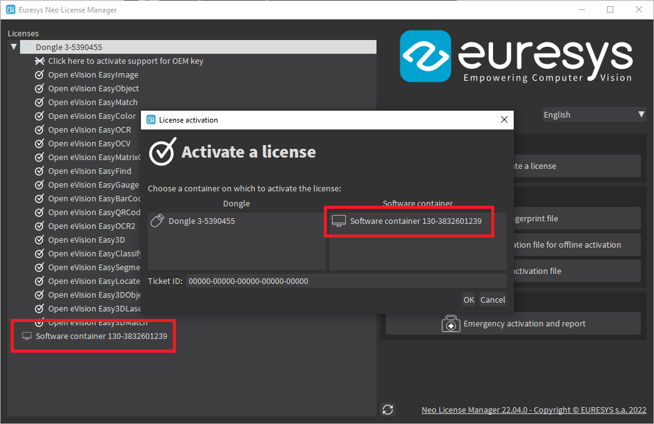Click Cancel in the activation dialog
This screenshot has height=424, width=654.
tap(493, 300)
